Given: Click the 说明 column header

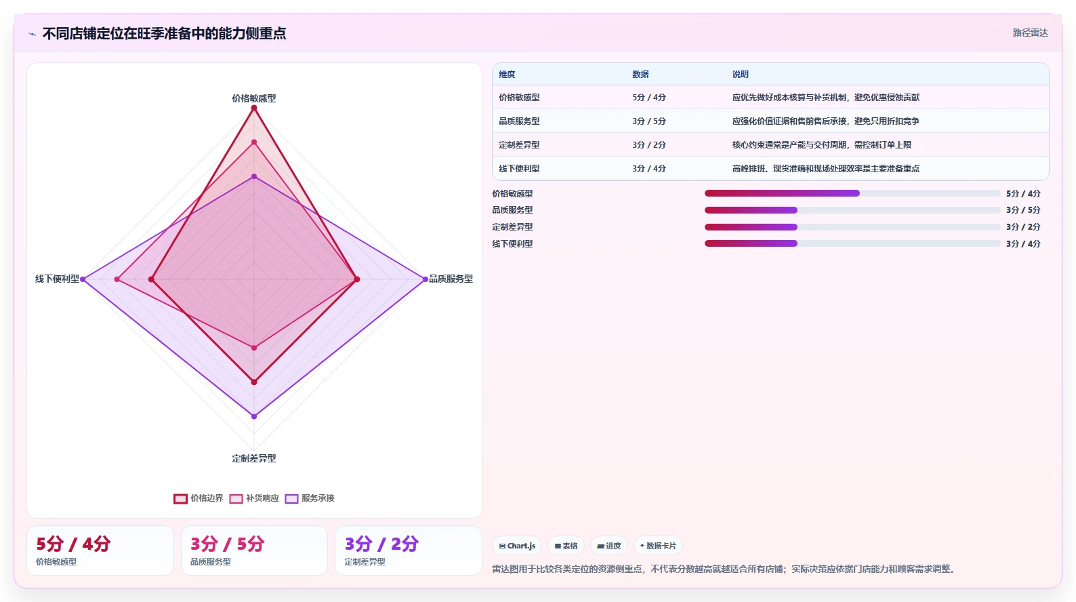Looking at the screenshot, I should 740,75.
